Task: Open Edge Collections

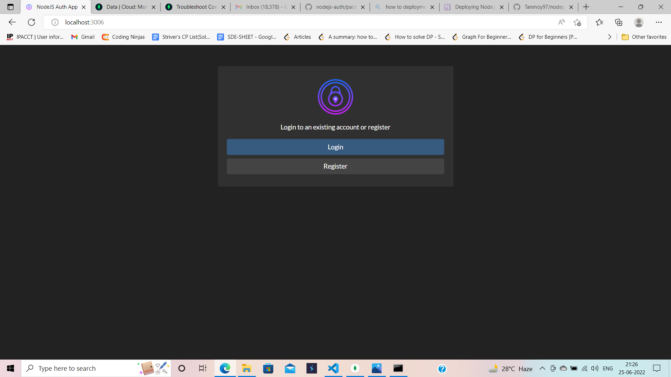Action: coord(619,22)
